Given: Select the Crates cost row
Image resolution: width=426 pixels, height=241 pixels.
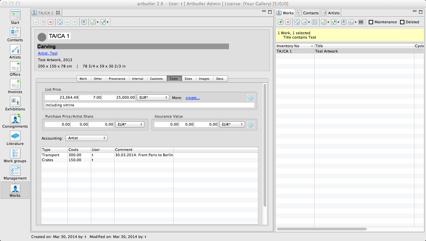Looking at the screenshot, I should pos(149,160).
